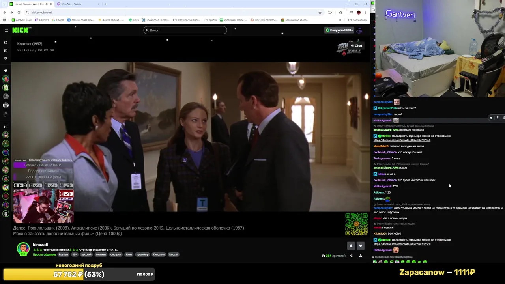
Task: Open the kinozall channel avatar
Action: pos(23,248)
